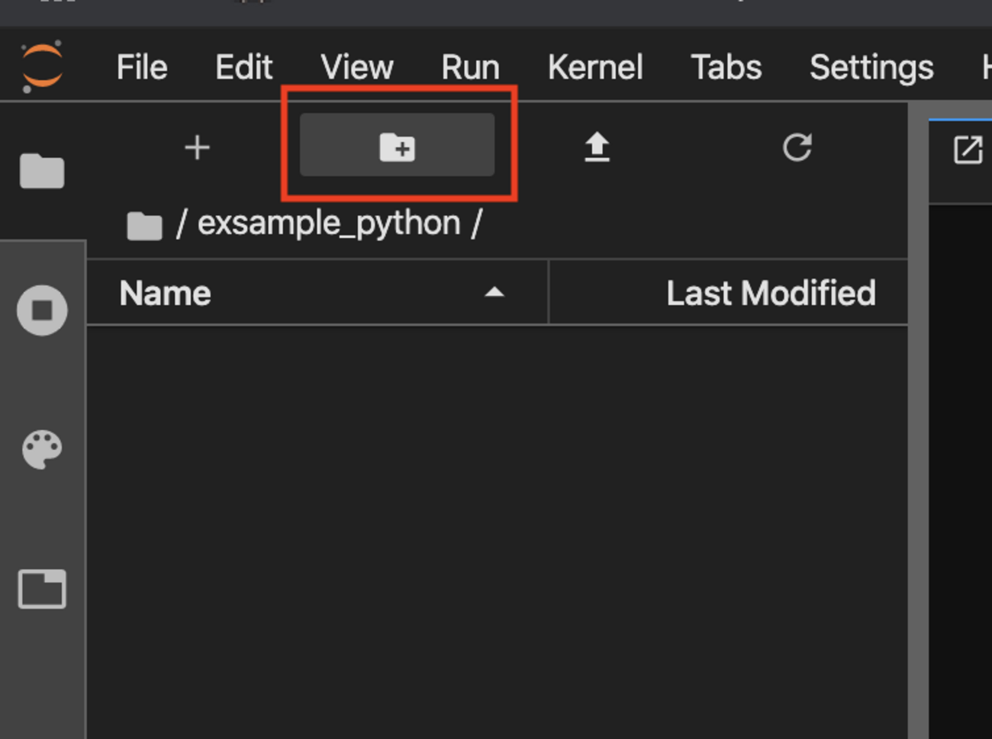Click the exsample_python breadcrumb link
992x739 pixels.
[329, 223]
